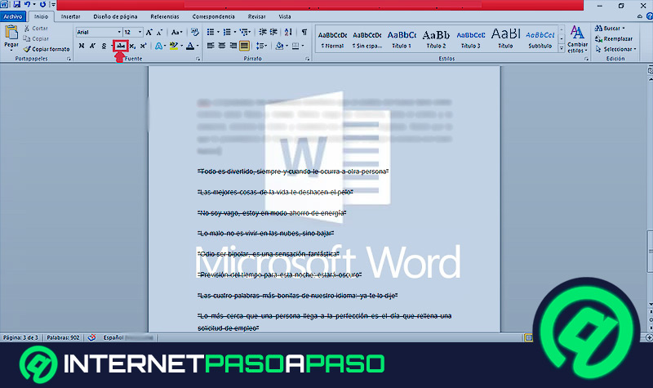This screenshot has width=653, height=388.
Task: Click Shading paint bucket icon
Action: click(x=279, y=46)
